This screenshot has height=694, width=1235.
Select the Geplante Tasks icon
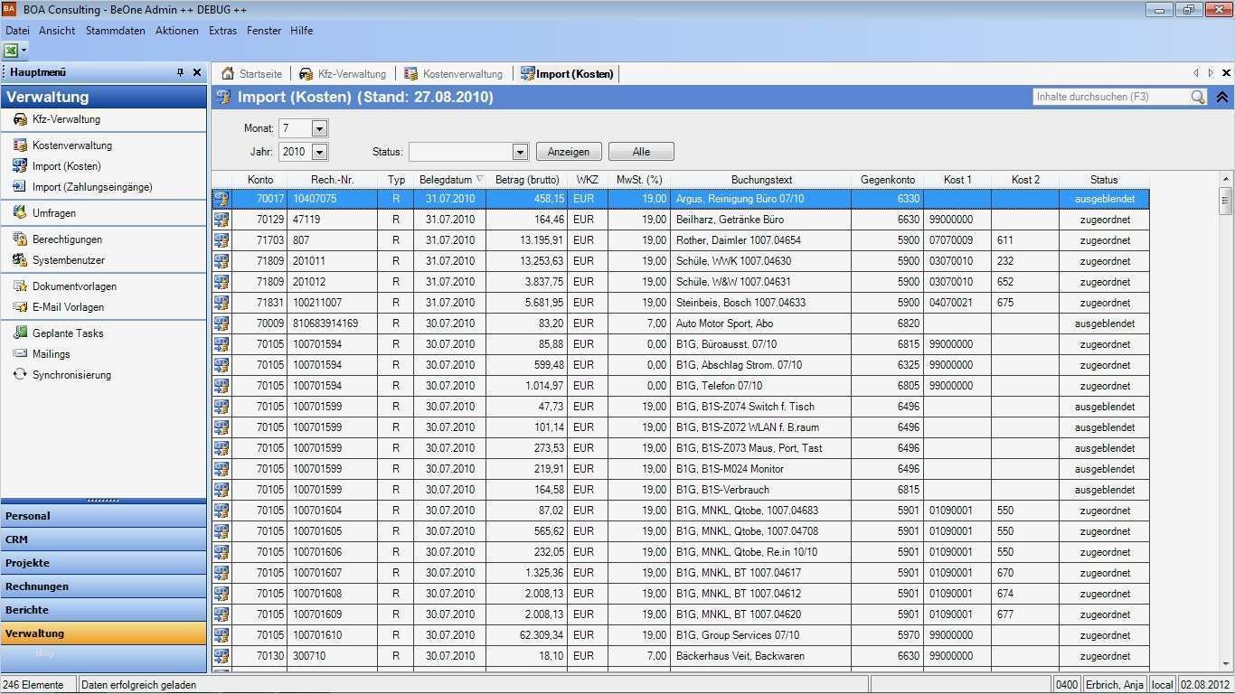click(x=20, y=333)
